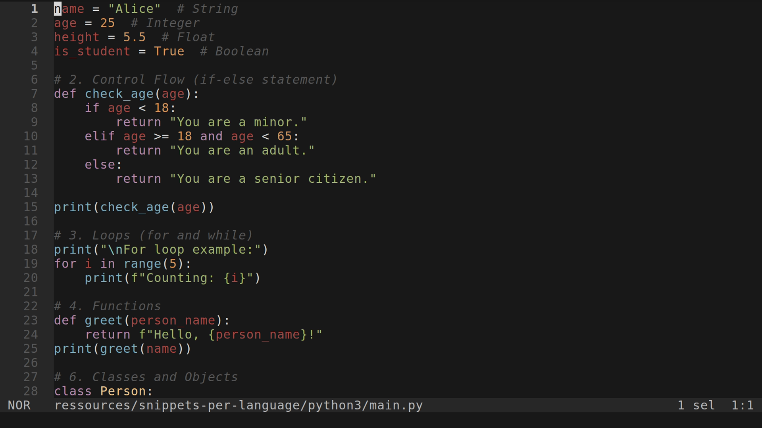This screenshot has width=762, height=428.
Task: Click the Person class name on line 28
Action: coord(123,391)
